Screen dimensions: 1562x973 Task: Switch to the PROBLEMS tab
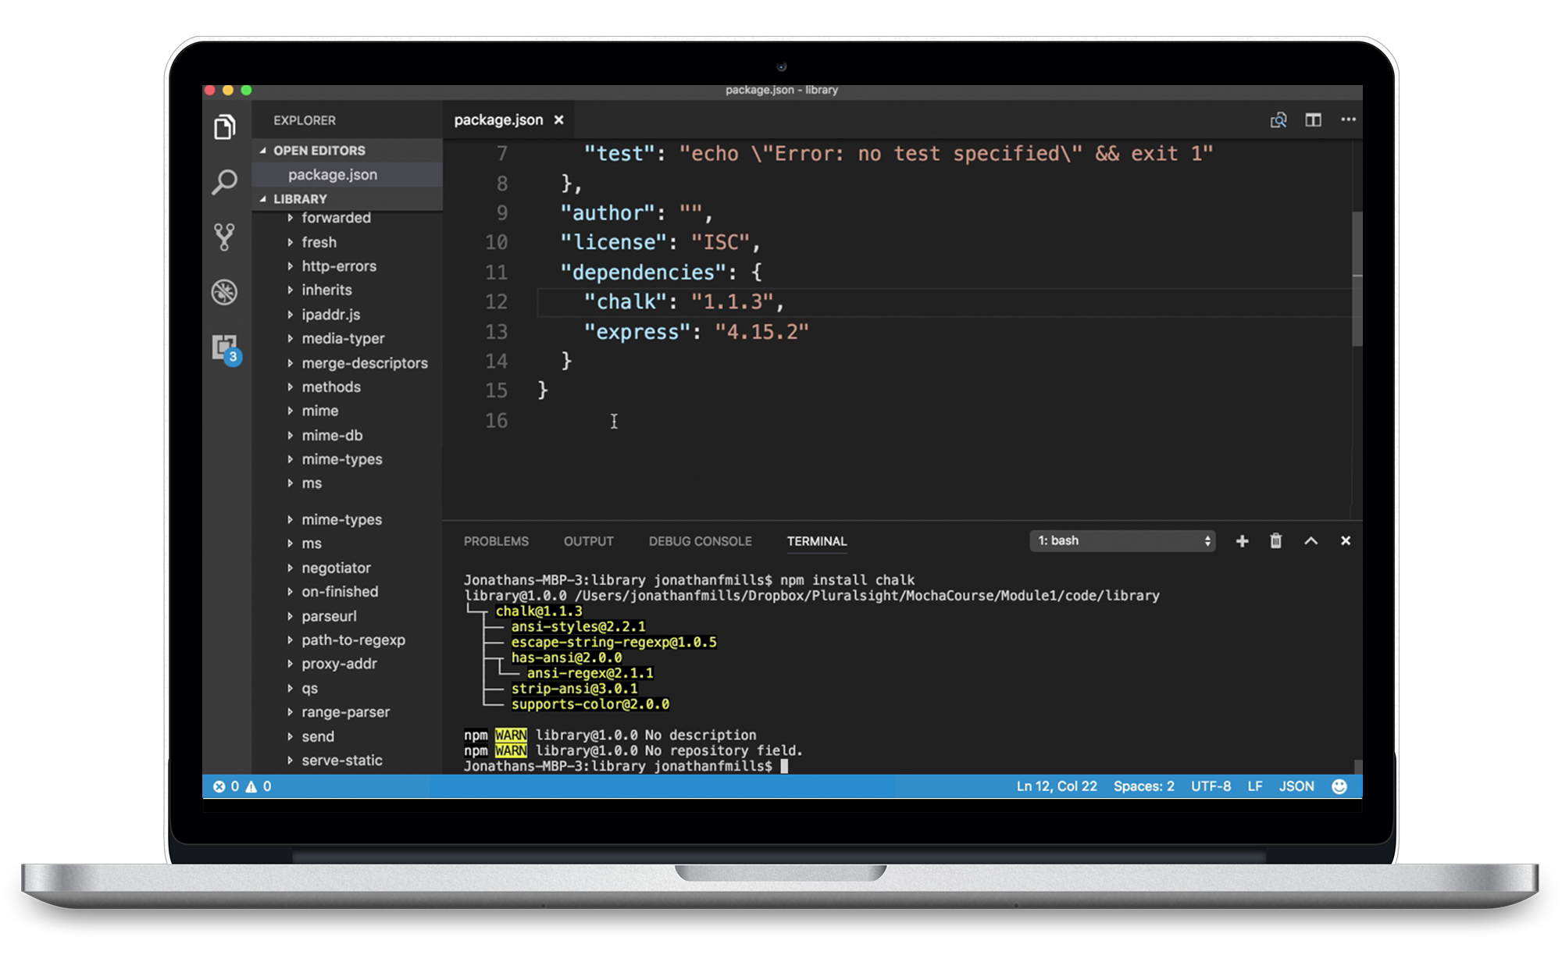click(x=496, y=541)
